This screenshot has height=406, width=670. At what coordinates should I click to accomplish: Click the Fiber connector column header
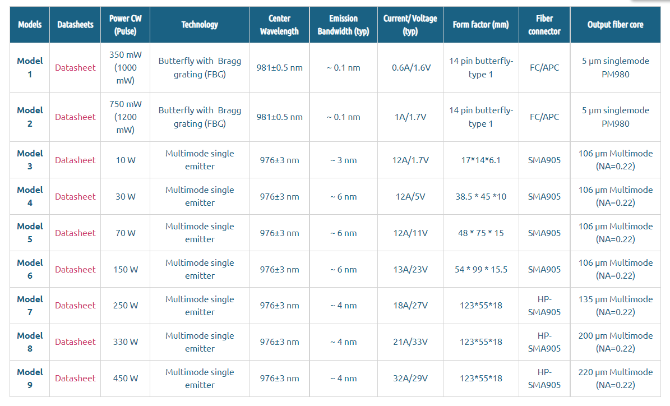pos(544,25)
